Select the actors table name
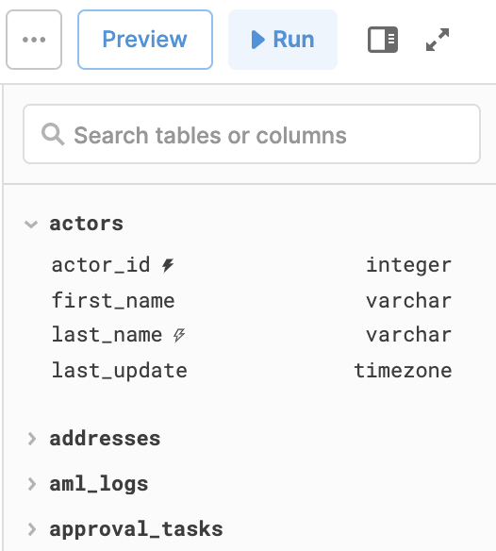496x551 pixels. coord(87,224)
